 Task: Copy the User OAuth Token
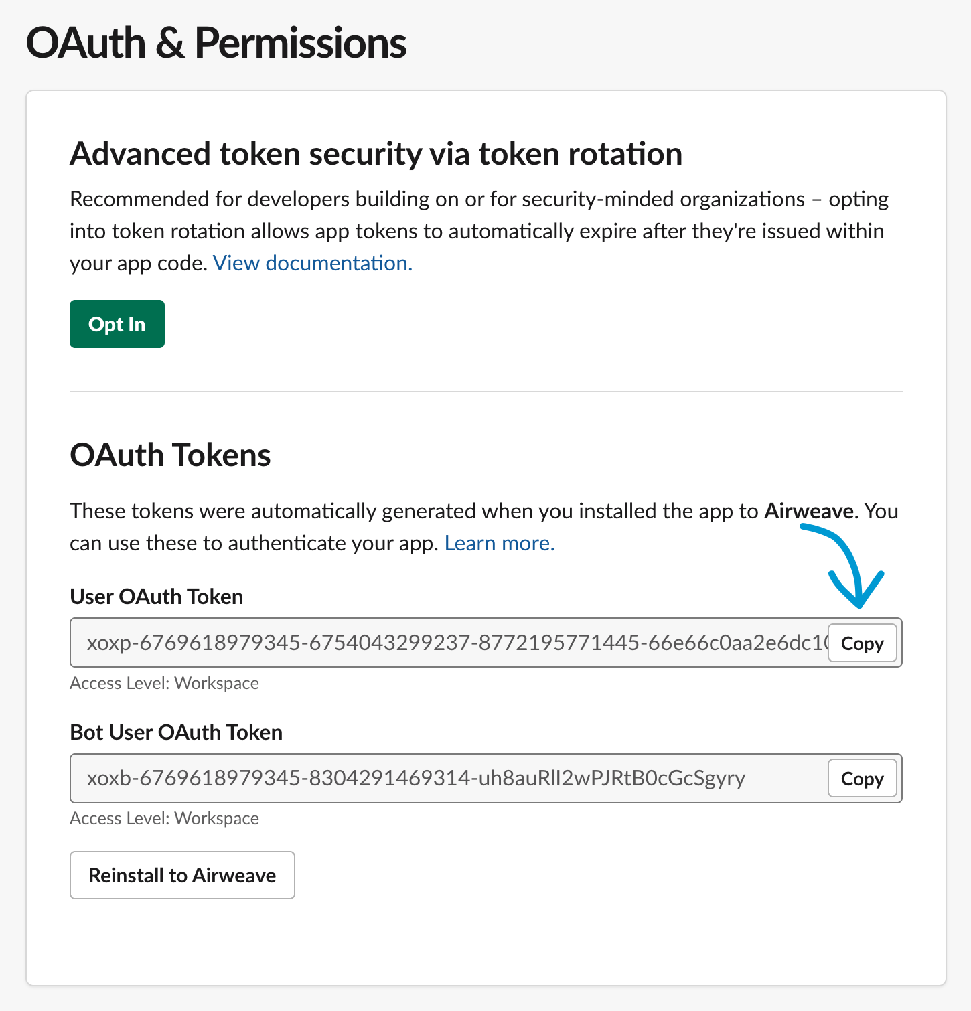click(862, 643)
